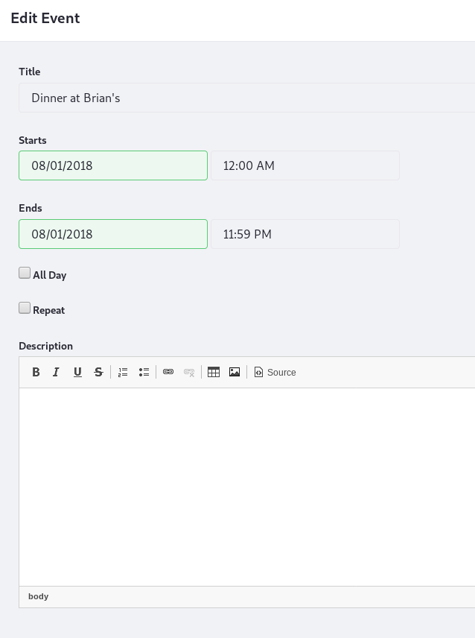
Task: Insert bulleted list in description
Action: (144, 372)
